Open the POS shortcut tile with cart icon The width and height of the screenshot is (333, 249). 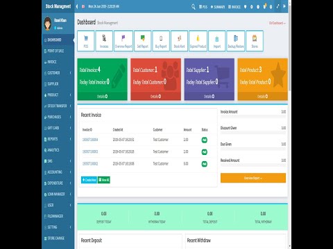click(x=86, y=41)
